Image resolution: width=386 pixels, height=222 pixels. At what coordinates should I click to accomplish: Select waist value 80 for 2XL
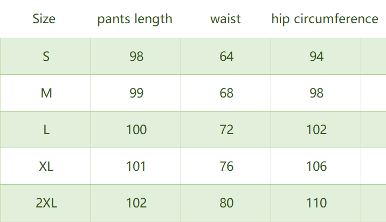click(226, 203)
